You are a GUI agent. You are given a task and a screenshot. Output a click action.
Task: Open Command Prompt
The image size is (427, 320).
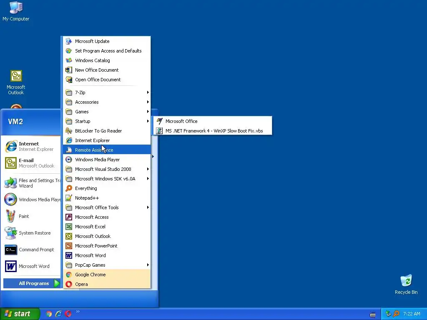point(32,250)
